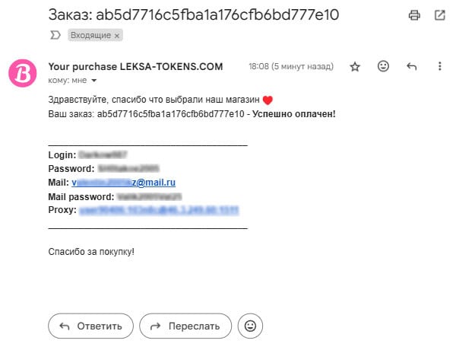The width and height of the screenshot is (456, 350).
Task: Open the Входящие label
Action: [90, 36]
